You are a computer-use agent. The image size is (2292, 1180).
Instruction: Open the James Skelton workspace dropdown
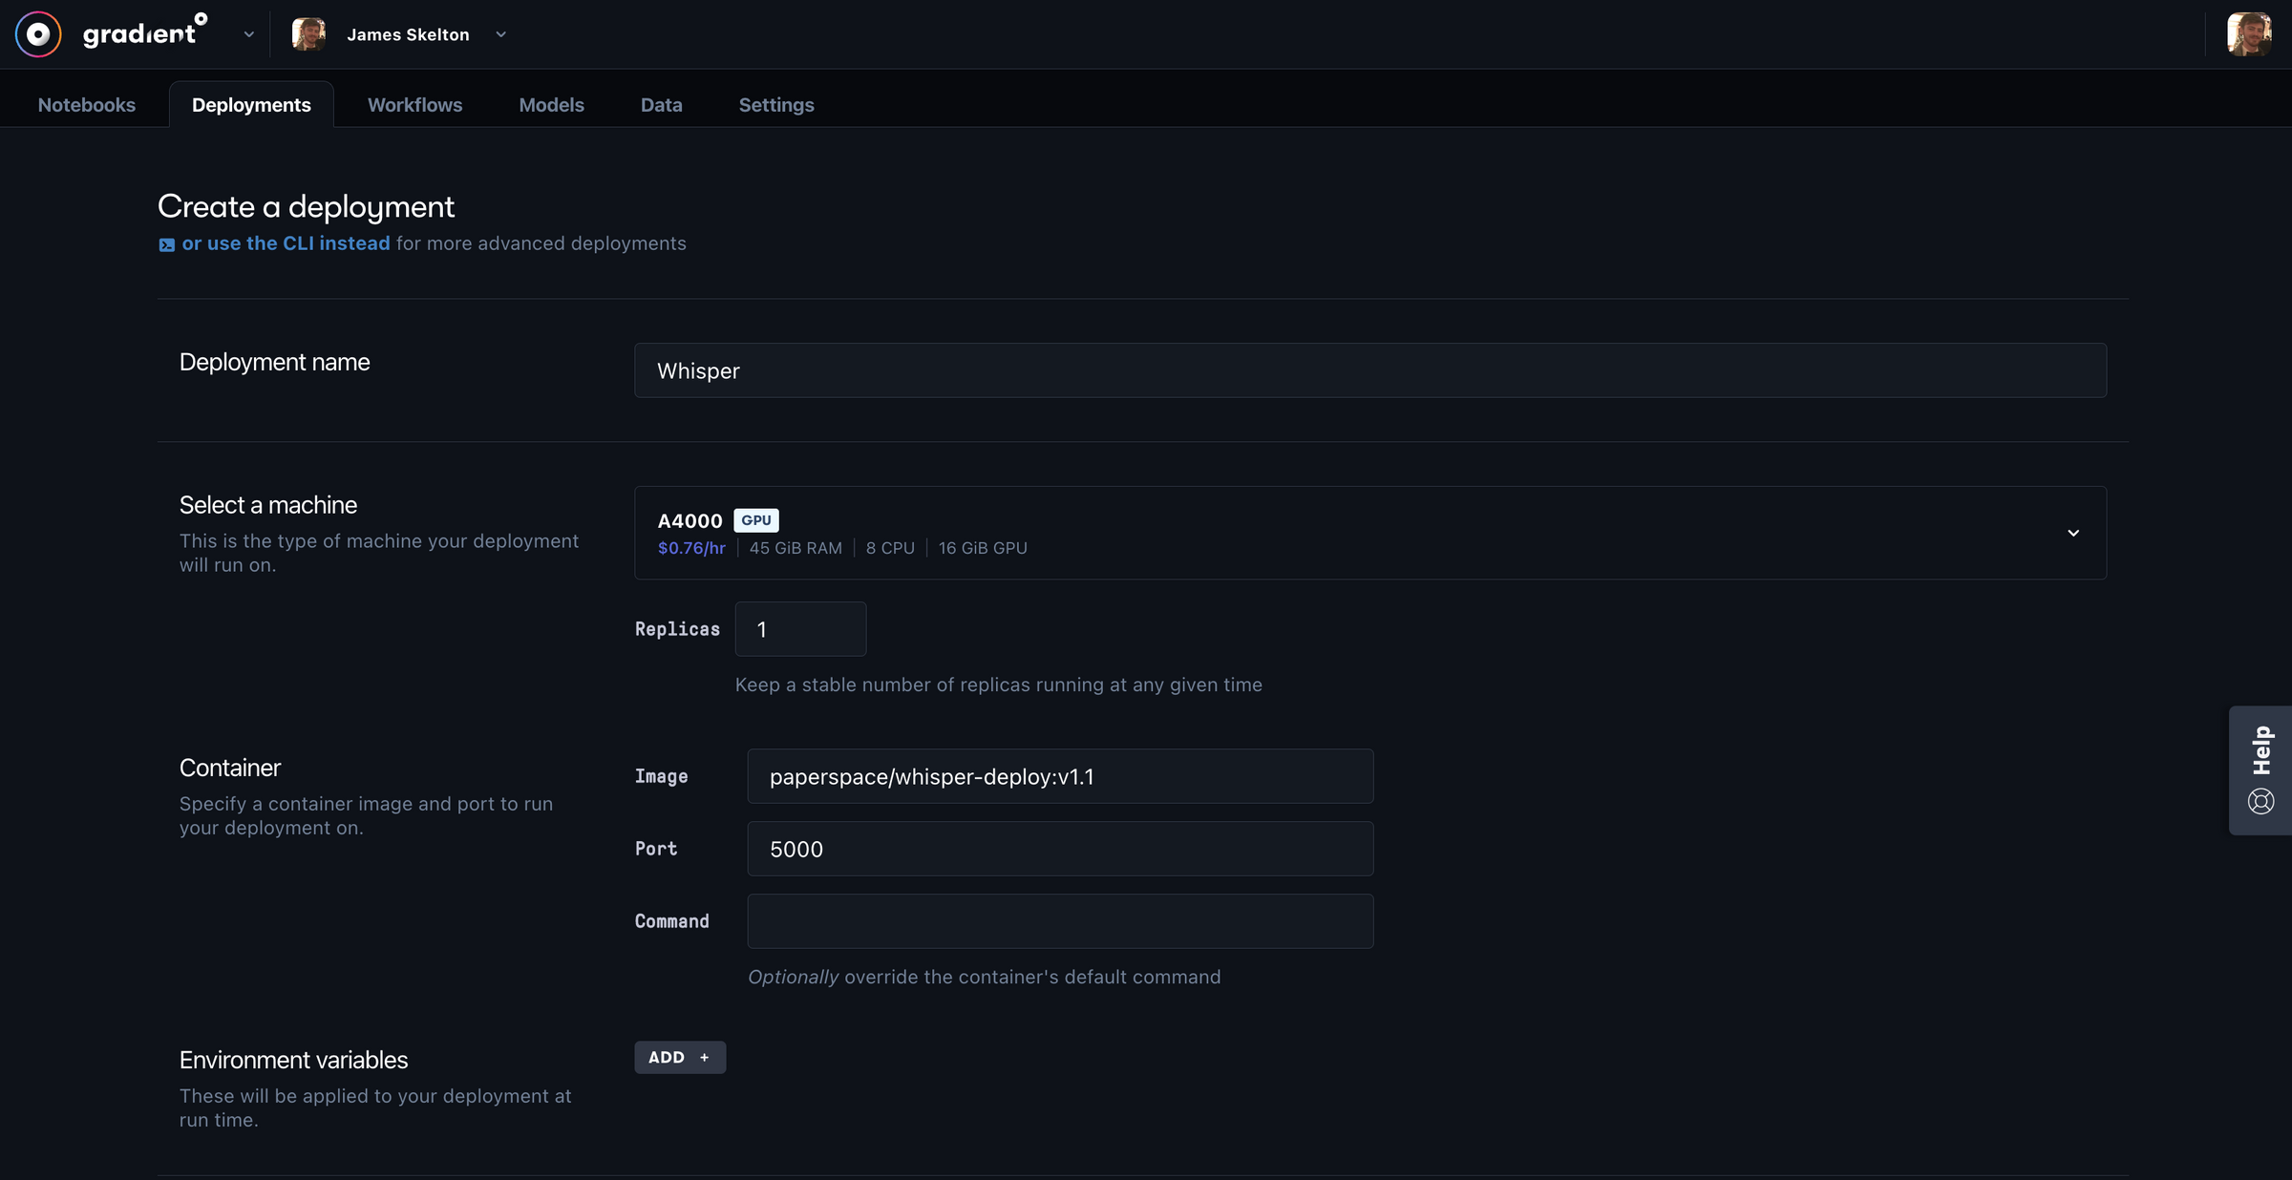[500, 34]
